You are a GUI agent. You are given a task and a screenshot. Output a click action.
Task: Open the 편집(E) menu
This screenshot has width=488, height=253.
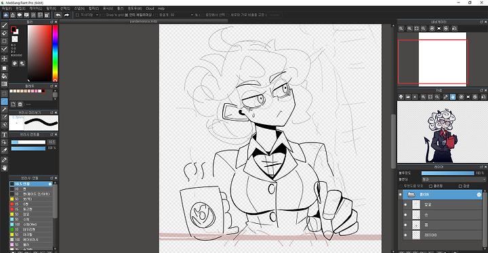click(20, 8)
